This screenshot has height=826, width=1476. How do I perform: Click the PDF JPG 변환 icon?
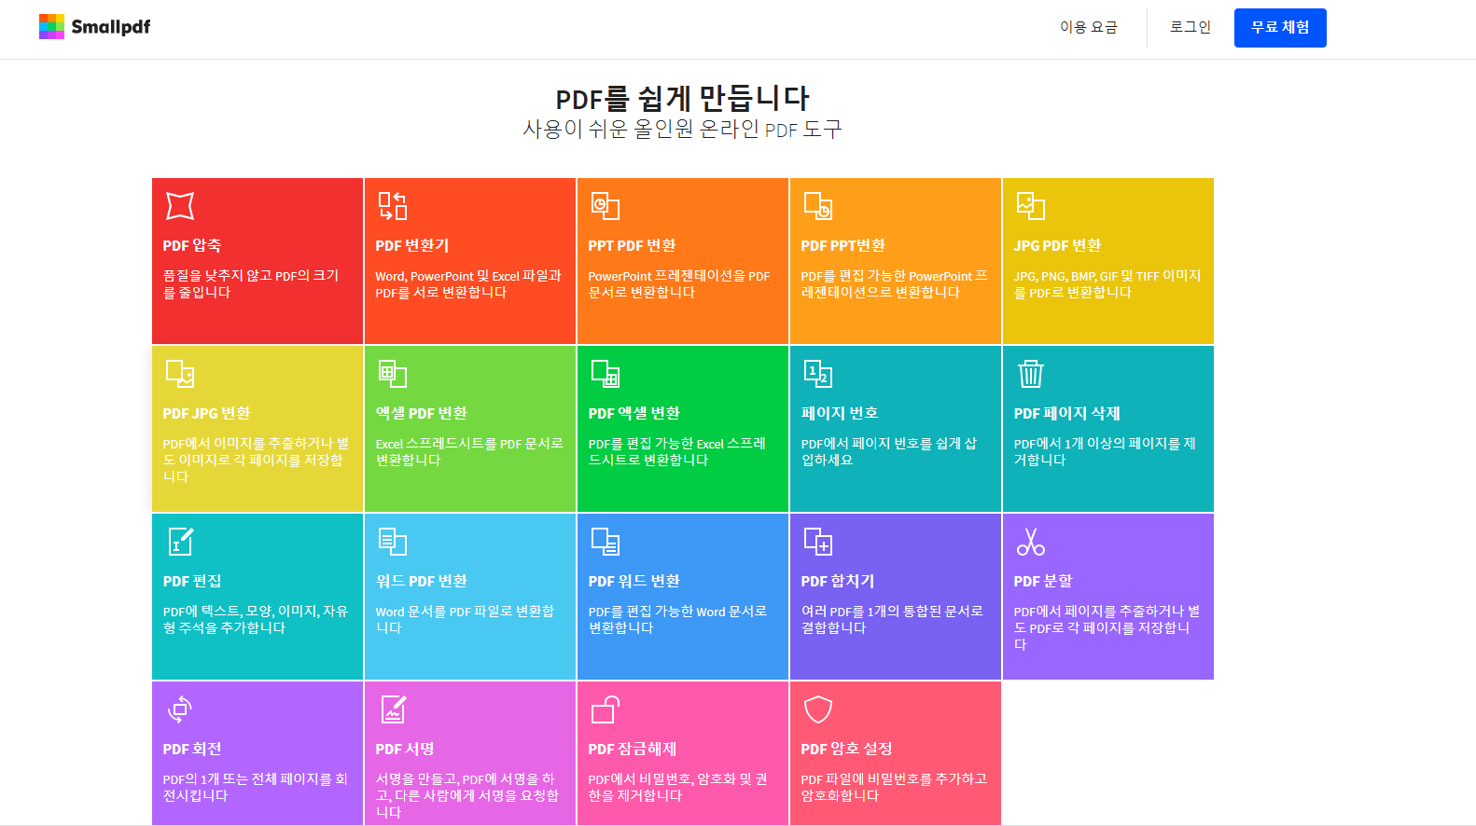(x=180, y=374)
